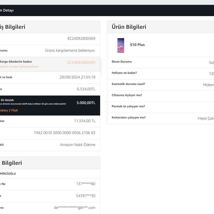Click the total 11.334,00 TL value
214x214 pixels.
click(85, 121)
